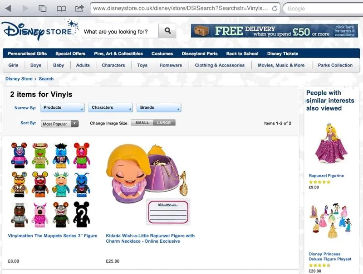Open the Brands filter dropdown
363x274 pixels.
[159, 108]
